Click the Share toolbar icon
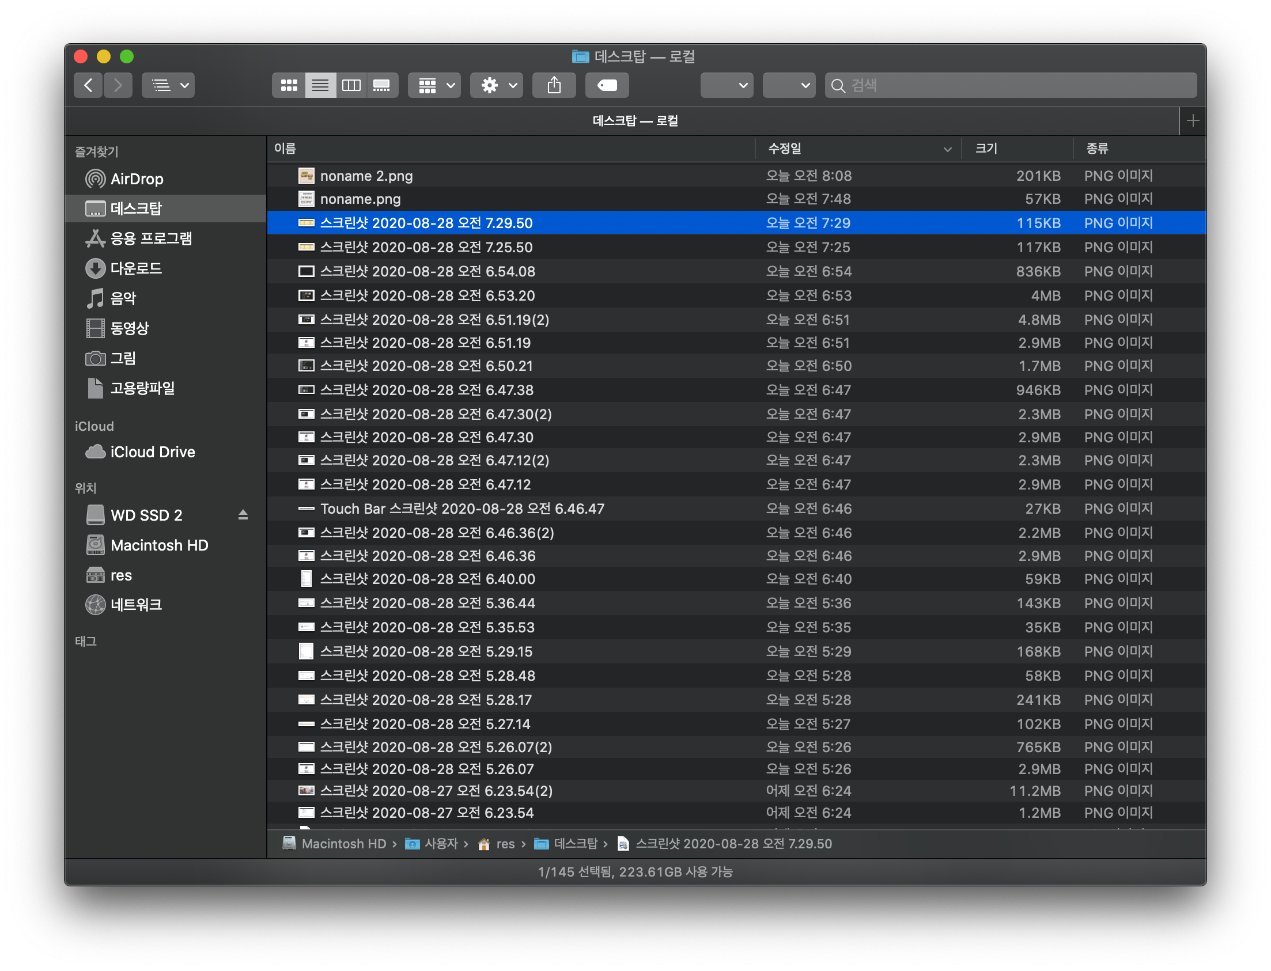Viewport: 1271px width, 971px height. coord(554,86)
